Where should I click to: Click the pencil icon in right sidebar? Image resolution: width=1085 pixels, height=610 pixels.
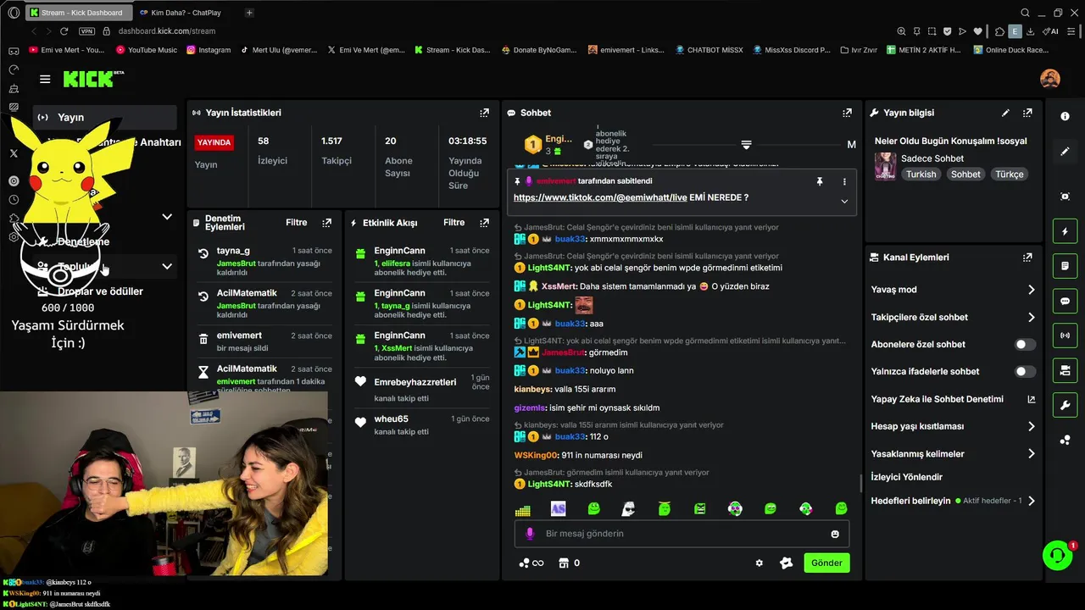(x=1066, y=152)
